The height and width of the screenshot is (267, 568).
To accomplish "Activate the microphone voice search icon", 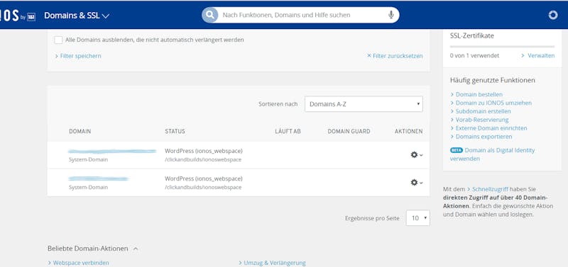I will tap(391, 15).
